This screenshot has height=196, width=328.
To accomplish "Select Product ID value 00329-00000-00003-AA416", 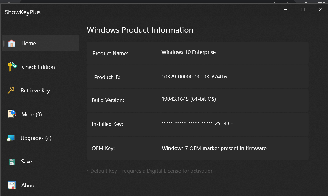I will (194, 77).
